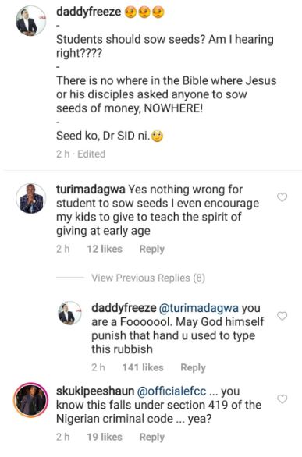The width and height of the screenshot is (302, 457).
Task: Open skukipeeshaun's story ring avatar
Action: 30,400
